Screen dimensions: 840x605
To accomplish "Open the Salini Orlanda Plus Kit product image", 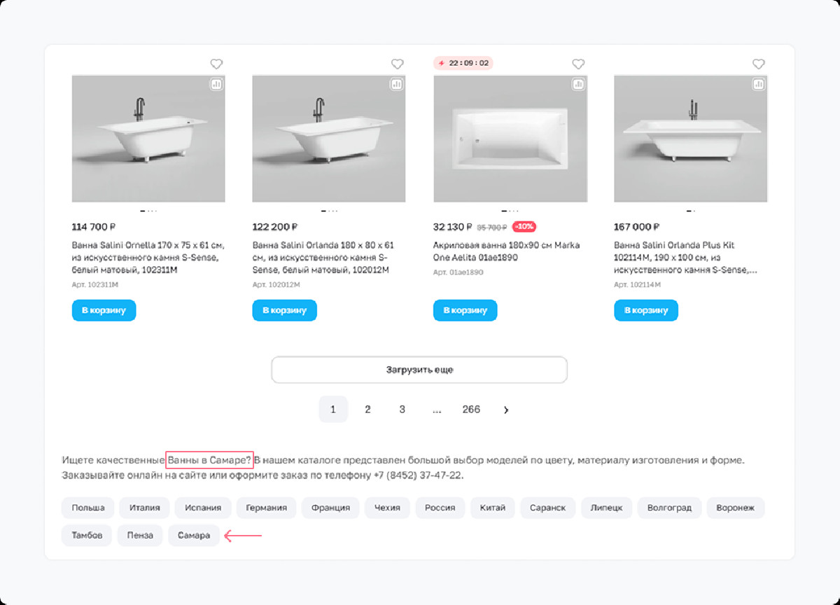I will pos(690,139).
